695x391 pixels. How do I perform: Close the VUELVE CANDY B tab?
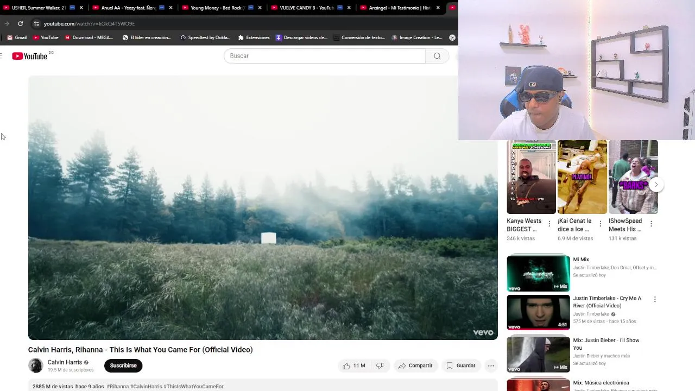pos(349,8)
